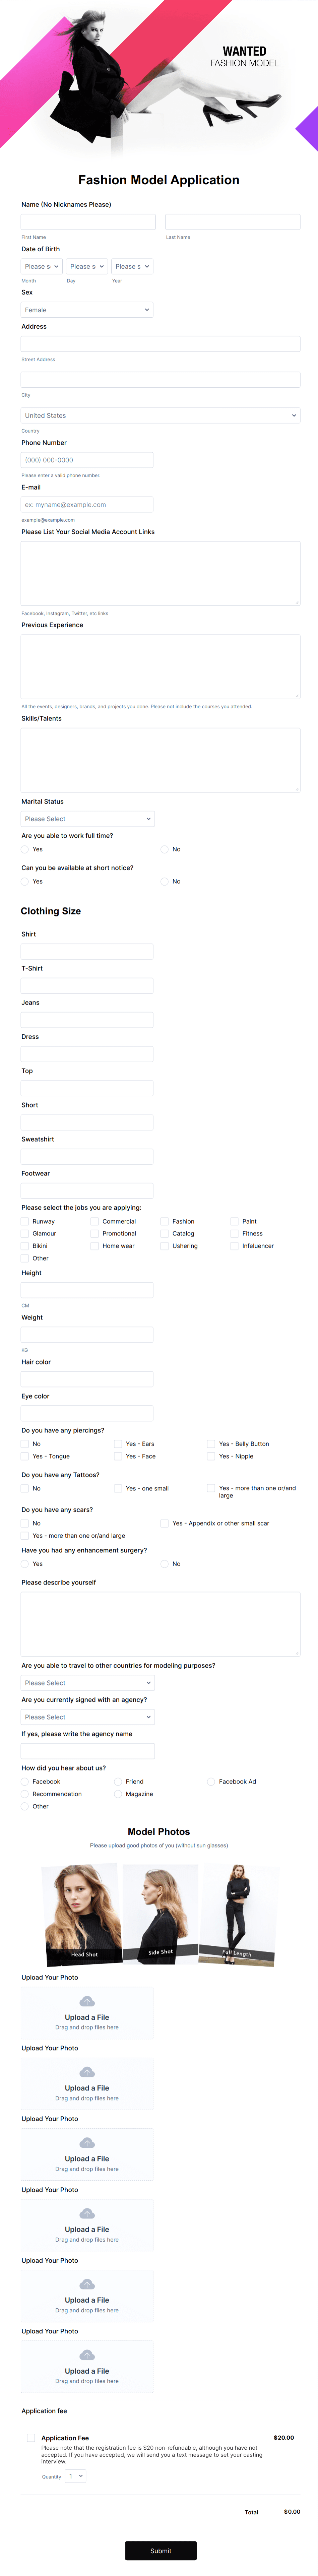318x2576 pixels.
Task: Select Yes for able to work full time
Action: (x=24, y=849)
